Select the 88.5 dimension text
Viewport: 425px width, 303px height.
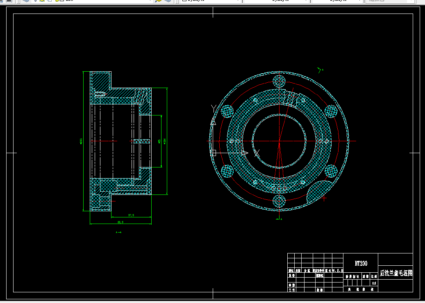[x=120, y=222]
